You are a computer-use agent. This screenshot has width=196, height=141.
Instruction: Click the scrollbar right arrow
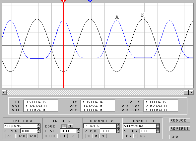point(191,92)
